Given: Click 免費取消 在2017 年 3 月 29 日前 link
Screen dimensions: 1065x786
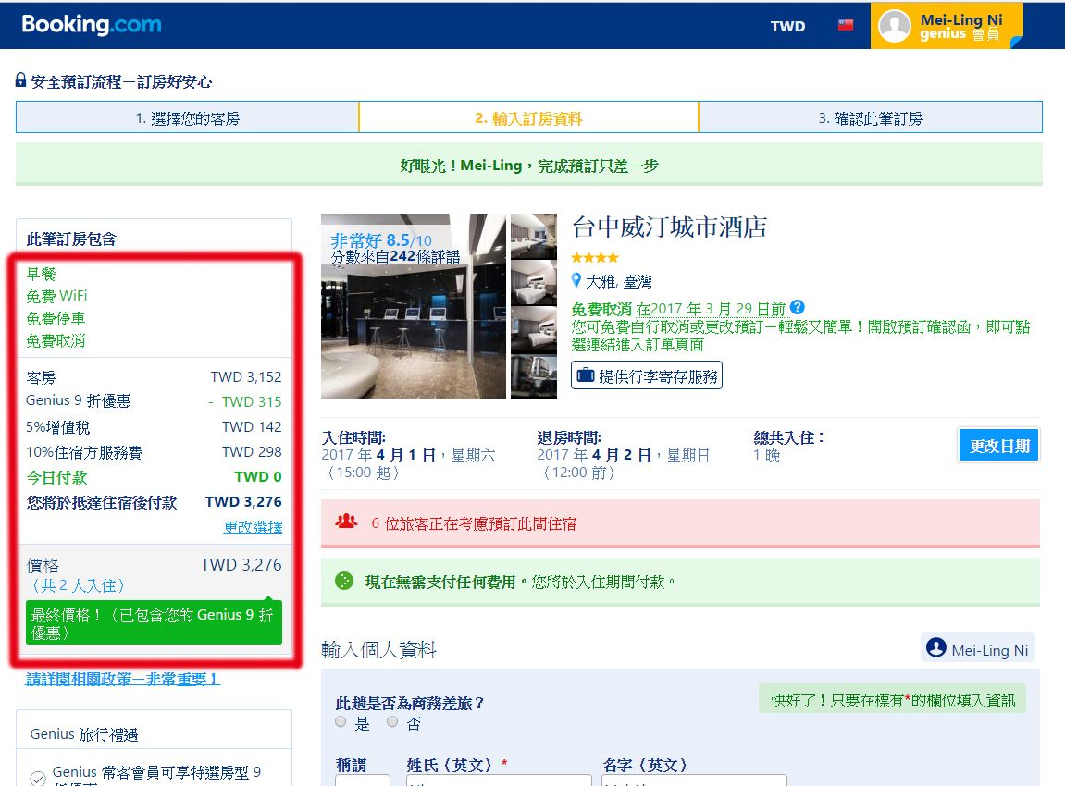Looking at the screenshot, I should (678, 309).
